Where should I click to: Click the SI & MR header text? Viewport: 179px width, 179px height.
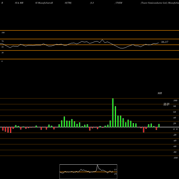point(19,3)
